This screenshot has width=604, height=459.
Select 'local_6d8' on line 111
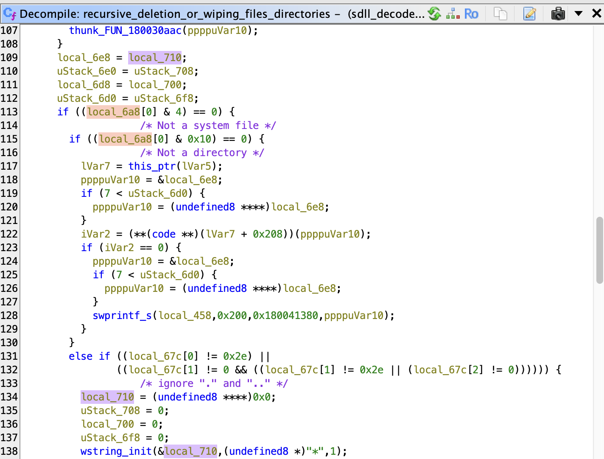click(x=84, y=85)
